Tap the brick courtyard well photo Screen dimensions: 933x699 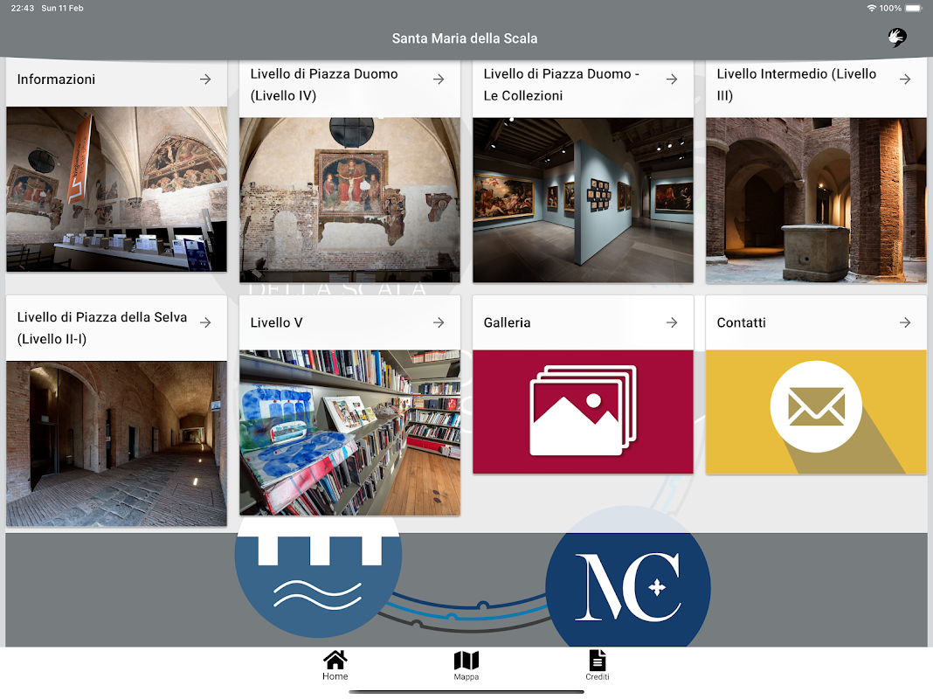point(816,200)
